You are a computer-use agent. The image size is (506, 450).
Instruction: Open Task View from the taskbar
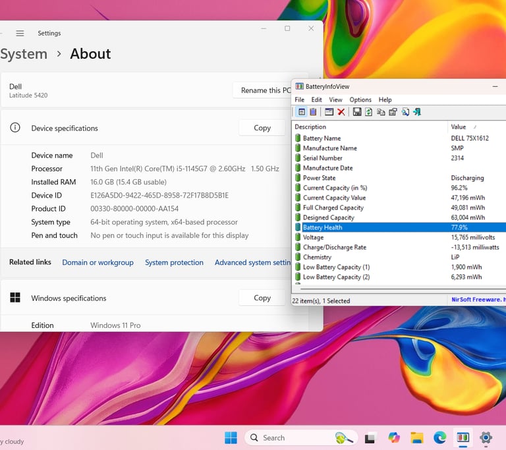click(x=370, y=438)
